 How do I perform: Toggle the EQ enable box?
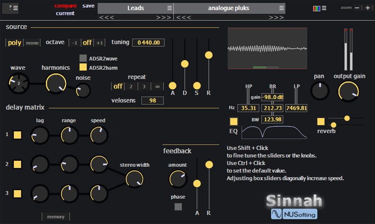tap(233, 122)
